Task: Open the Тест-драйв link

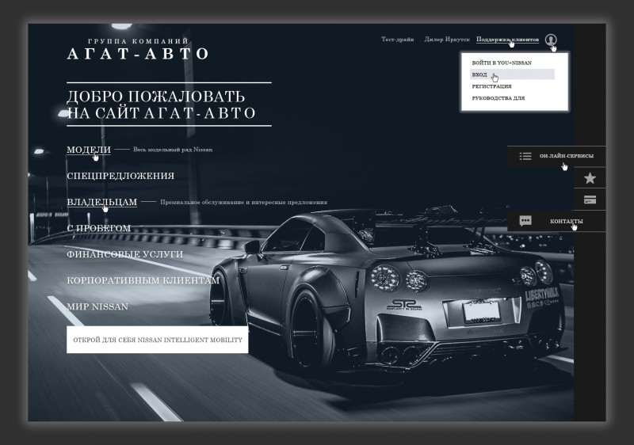Action: tap(398, 39)
